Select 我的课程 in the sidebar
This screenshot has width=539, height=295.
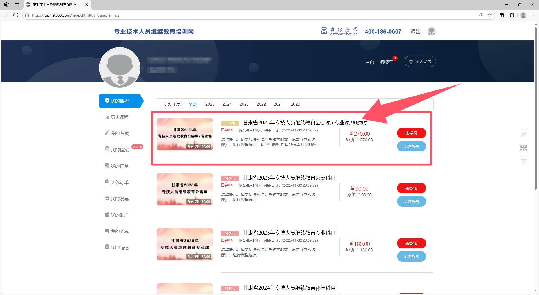(121, 101)
